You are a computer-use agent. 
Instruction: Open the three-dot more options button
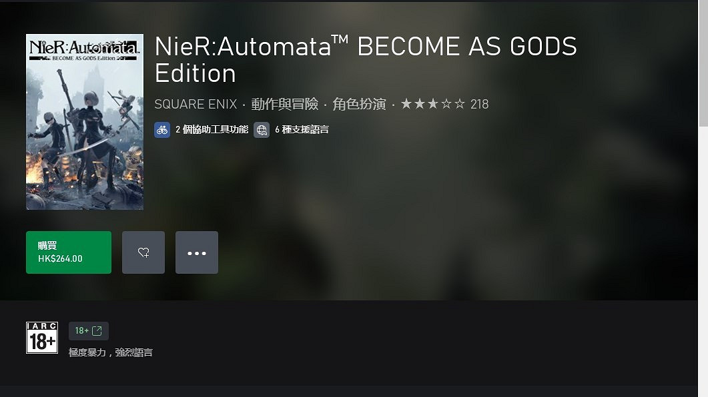(x=197, y=252)
